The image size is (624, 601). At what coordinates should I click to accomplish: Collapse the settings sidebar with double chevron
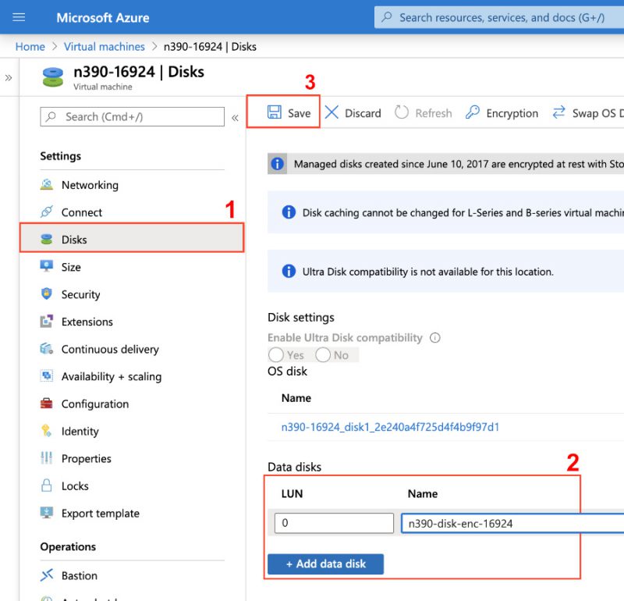click(x=235, y=117)
